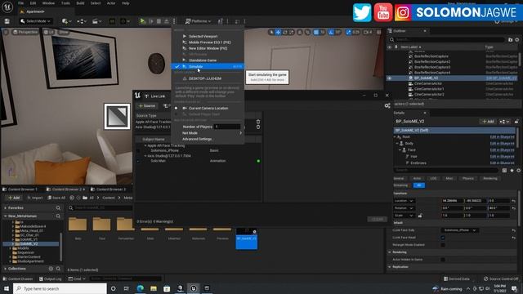Image resolution: width=523 pixels, height=294 pixels.
Task: Click Add component button in Details
Action: [488, 122]
